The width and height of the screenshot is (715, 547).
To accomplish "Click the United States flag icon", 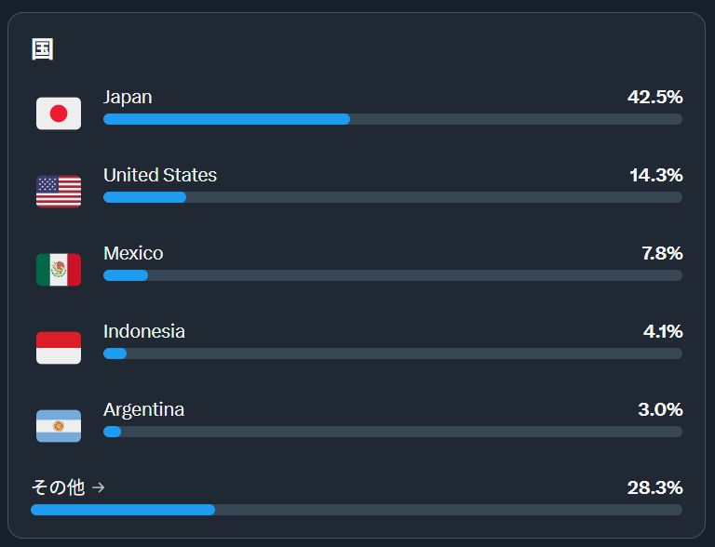I will click(59, 192).
